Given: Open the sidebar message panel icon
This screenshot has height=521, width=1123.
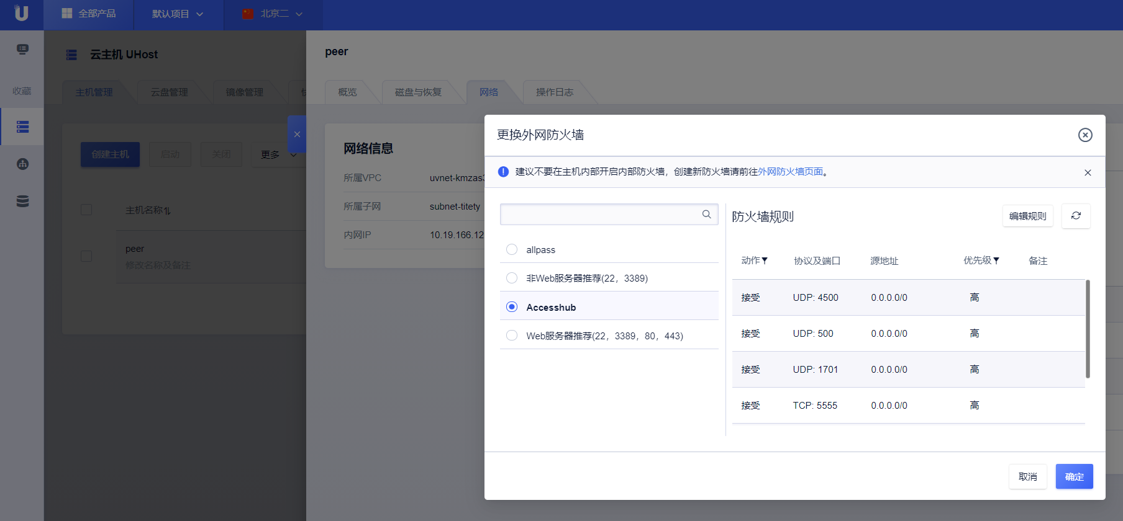Looking at the screenshot, I should click(x=22, y=49).
